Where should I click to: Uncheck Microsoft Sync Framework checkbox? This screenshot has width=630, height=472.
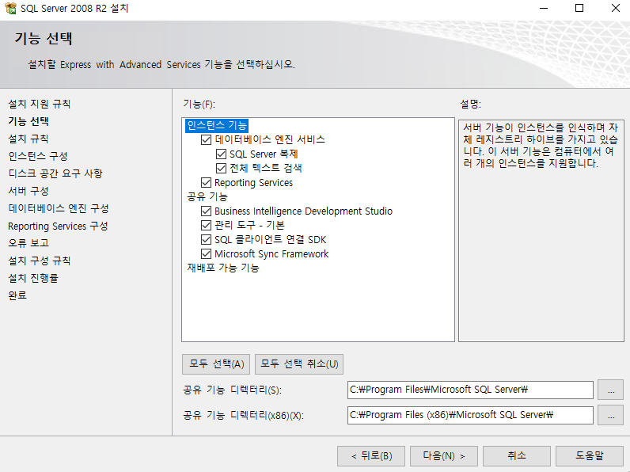click(206, 253)
